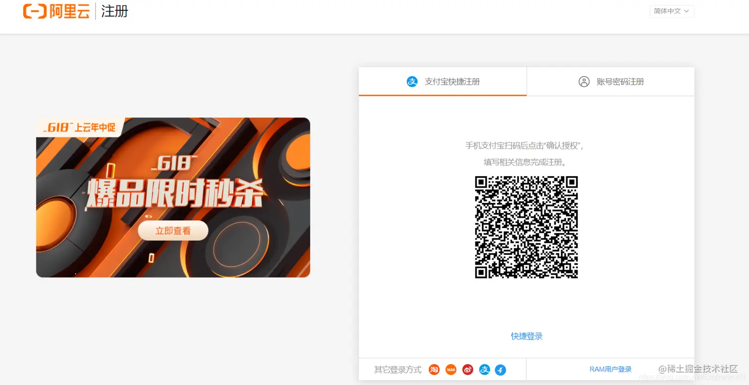Click the Alipay icon under 其它登录方式
The height and width of the screenshot is (385, 749).
[484, 369]
